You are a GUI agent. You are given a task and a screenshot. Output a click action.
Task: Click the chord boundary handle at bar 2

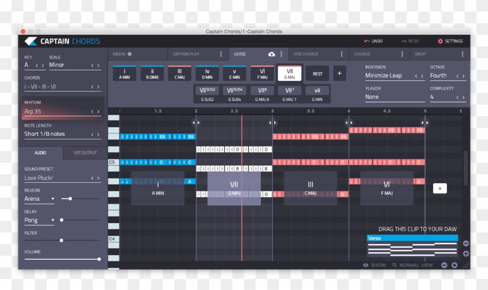(x=196, y=123)
